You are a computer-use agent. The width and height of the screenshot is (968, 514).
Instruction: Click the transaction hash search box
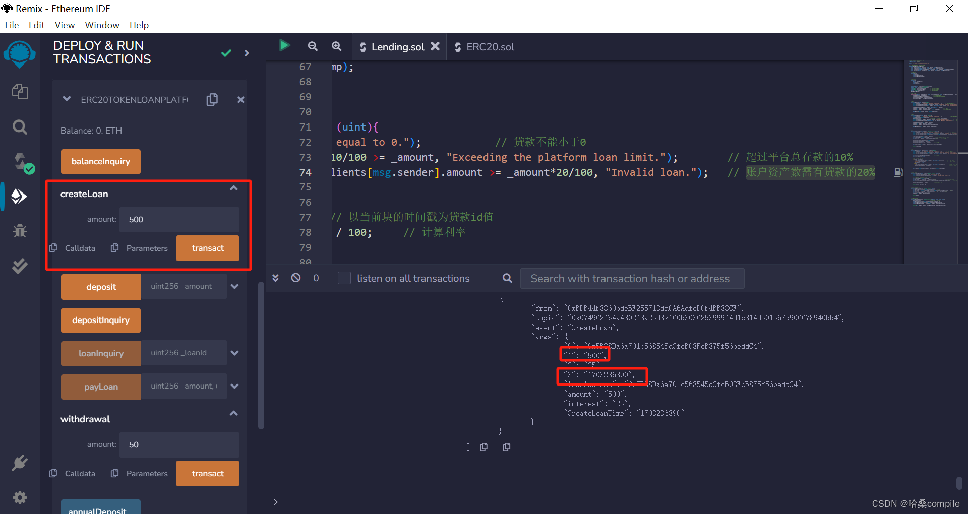point(632,279)
